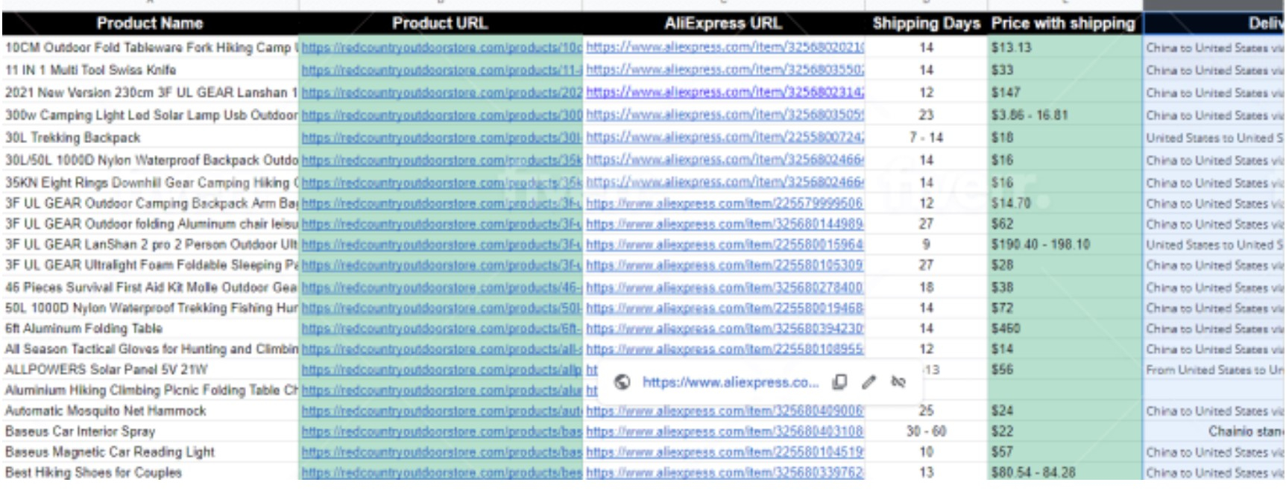The height and width of the screenshot is (491, 1286).
Task: Select the Product URL header cell
Action: click(x=440, y=24)
